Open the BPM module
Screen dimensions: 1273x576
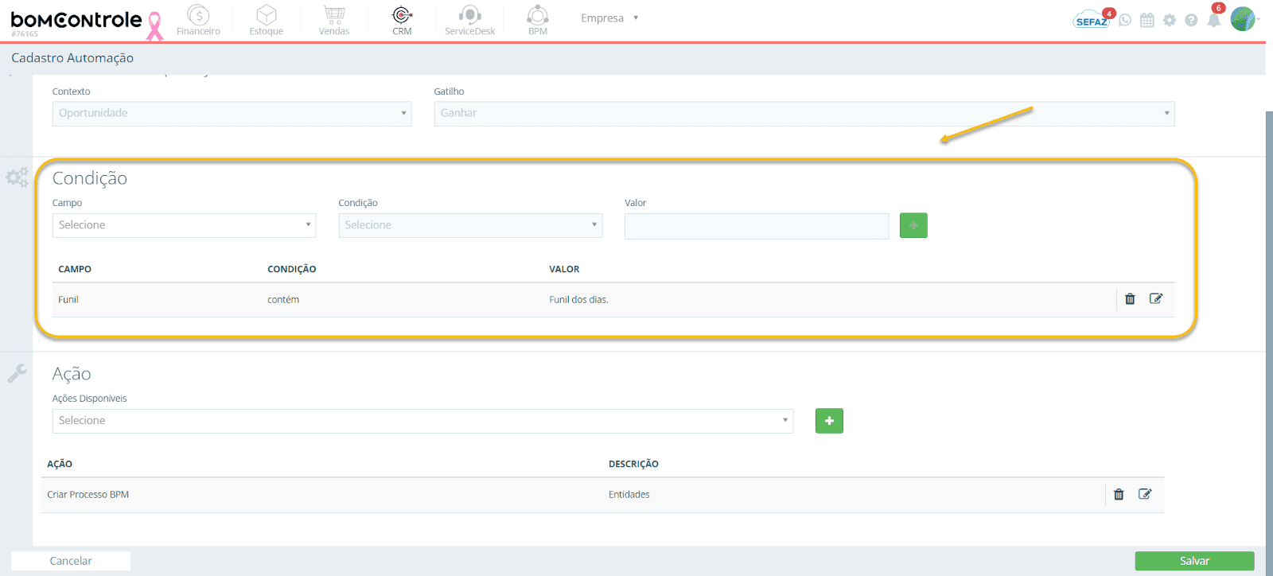(x=538, y=21)
